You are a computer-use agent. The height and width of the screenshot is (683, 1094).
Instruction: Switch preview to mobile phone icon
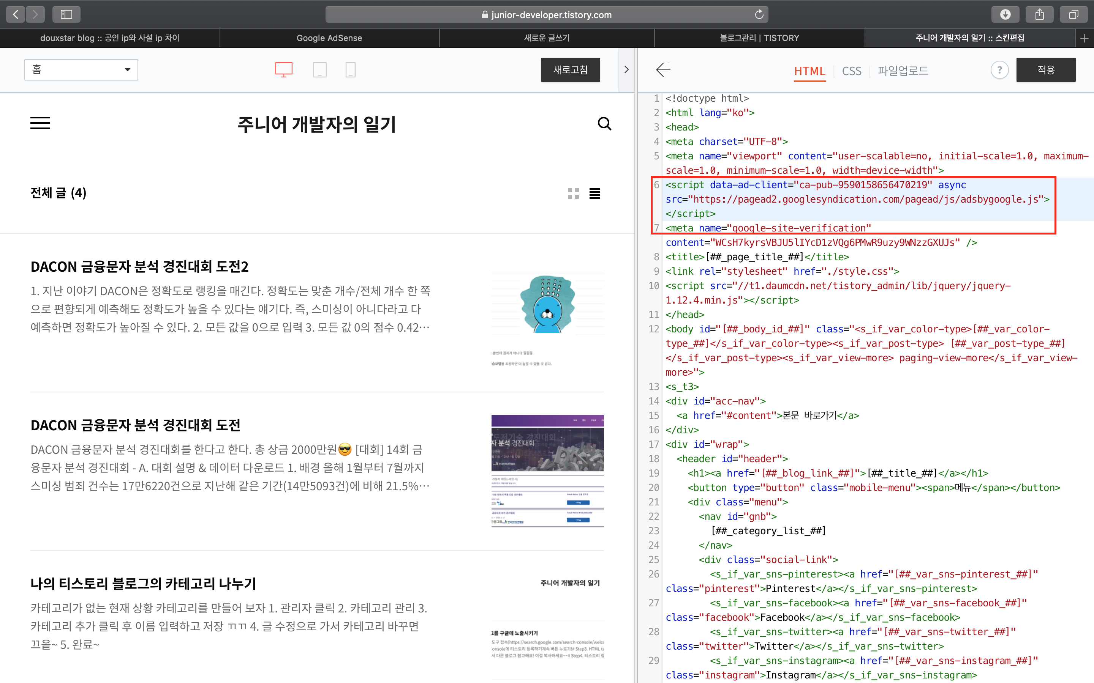coord(350,70)
